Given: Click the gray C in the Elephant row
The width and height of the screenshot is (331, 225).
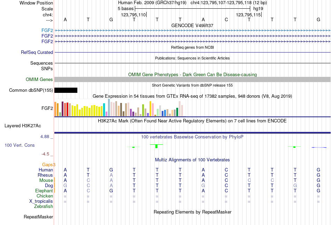Looking at the screenshot, I should (88, 191).
